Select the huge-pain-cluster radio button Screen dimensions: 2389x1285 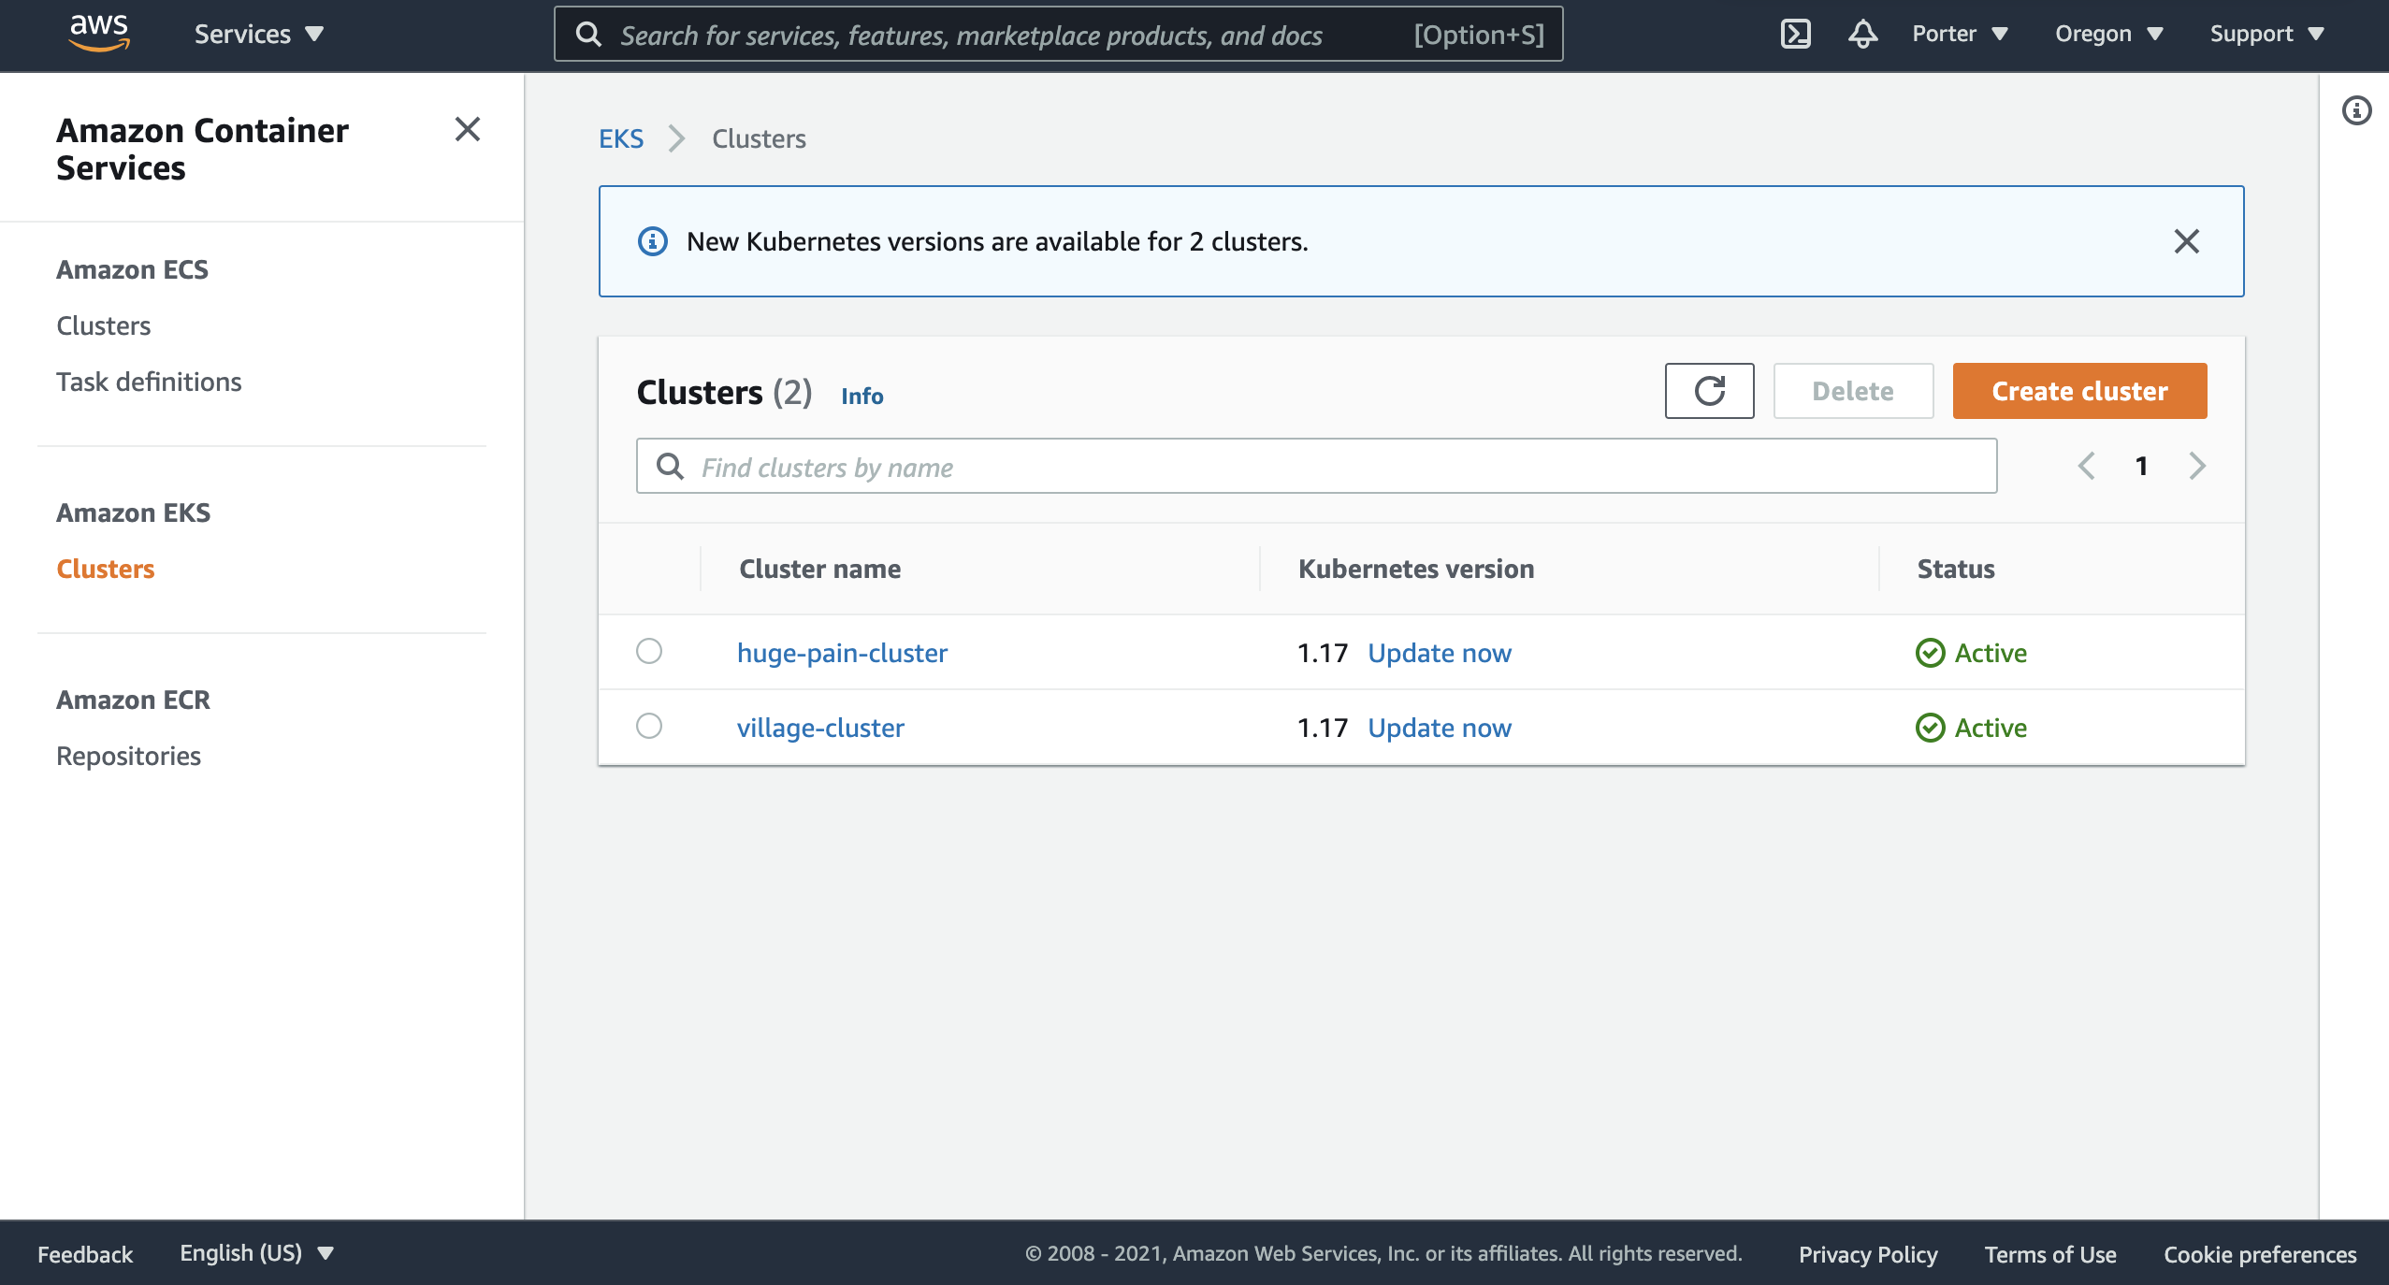[649, 651]
